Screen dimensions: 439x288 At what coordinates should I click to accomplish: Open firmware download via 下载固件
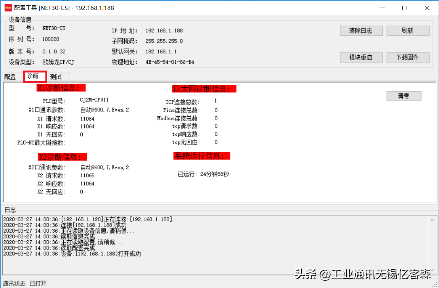(408, 58)
